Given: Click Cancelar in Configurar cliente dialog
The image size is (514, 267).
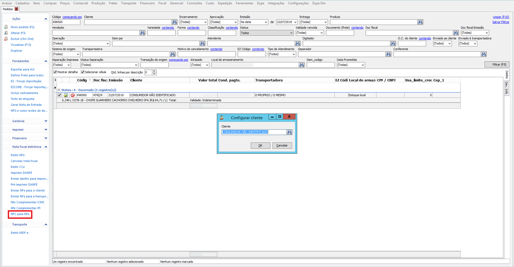Looking at the screenshot, I should 282,145.
